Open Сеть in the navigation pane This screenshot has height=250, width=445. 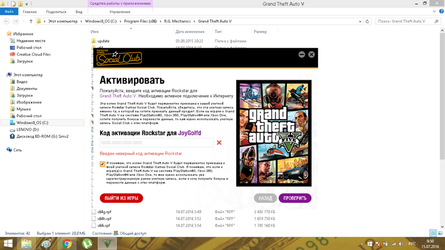click(17, 150)
